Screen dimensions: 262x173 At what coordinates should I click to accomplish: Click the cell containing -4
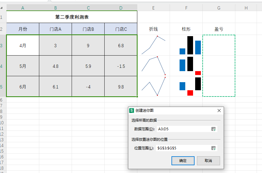[x=88, y=87]
